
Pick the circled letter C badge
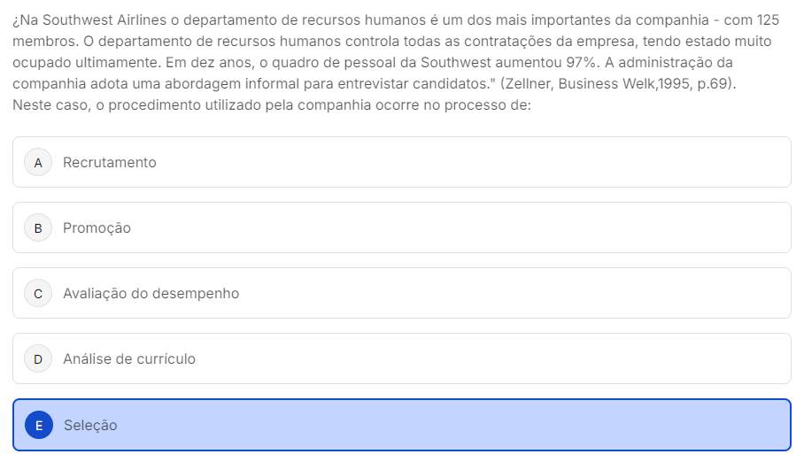(x=38, y=293)
